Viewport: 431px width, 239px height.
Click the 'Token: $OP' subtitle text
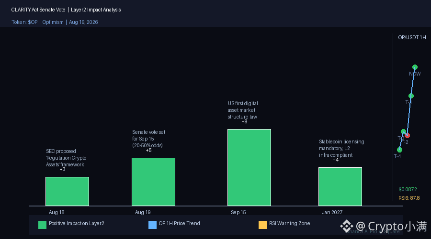24,22
